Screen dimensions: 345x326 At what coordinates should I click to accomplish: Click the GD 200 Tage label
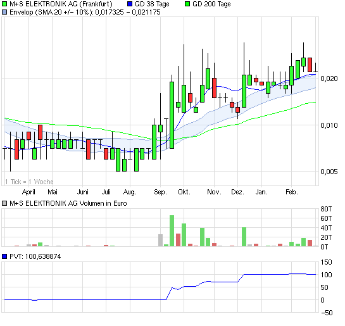point(211,4)
